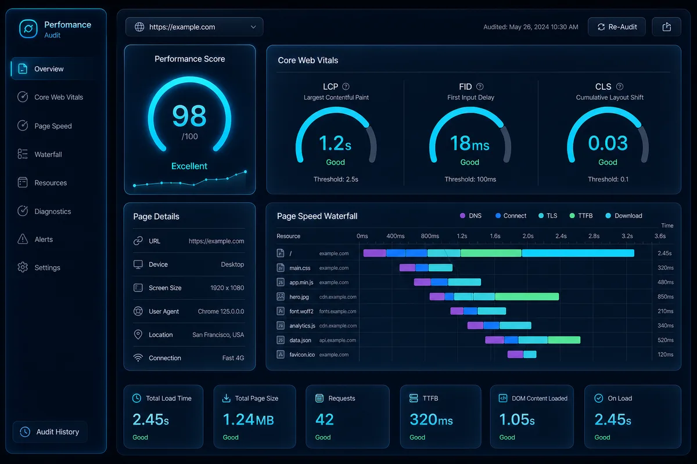697x464 pixels.
Task: Open the Total Page Size 1.24MB card
Action: coord(254,416)
